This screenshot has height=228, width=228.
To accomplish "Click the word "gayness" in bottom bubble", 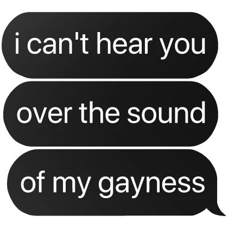I will pyautogui.click(x=151, y=185).
